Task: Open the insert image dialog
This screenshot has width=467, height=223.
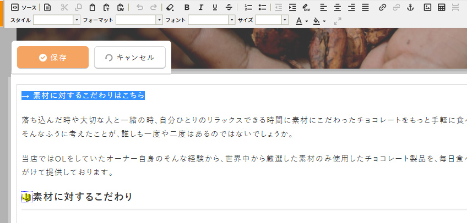Action: (427, 7)
